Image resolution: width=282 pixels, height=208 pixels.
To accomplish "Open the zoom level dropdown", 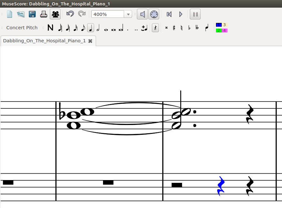I will click(x=128, y=14).
